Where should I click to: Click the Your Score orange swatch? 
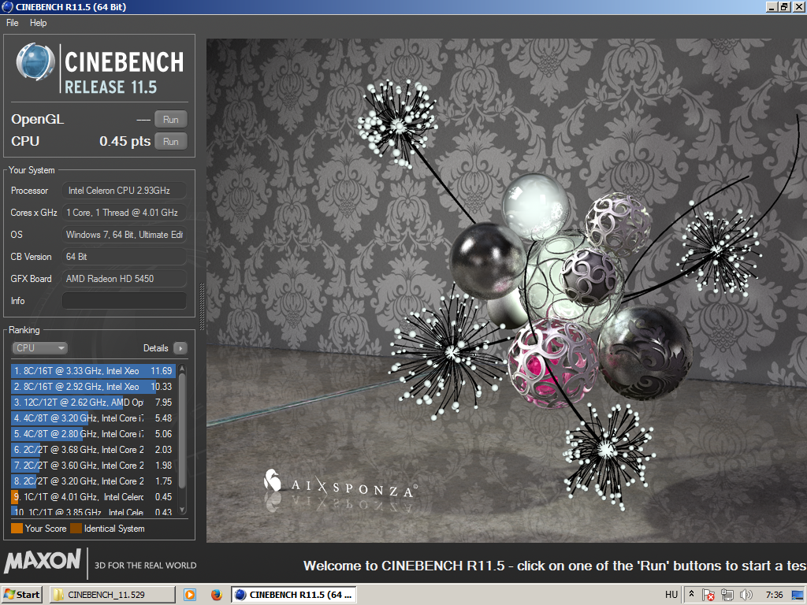[17, 529]
